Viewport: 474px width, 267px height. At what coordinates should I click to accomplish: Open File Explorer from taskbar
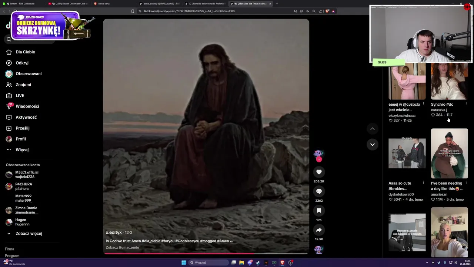tap(241, 263)
